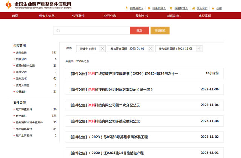Remove the 发布开始日期 filter chip

[x=151, y=49]
